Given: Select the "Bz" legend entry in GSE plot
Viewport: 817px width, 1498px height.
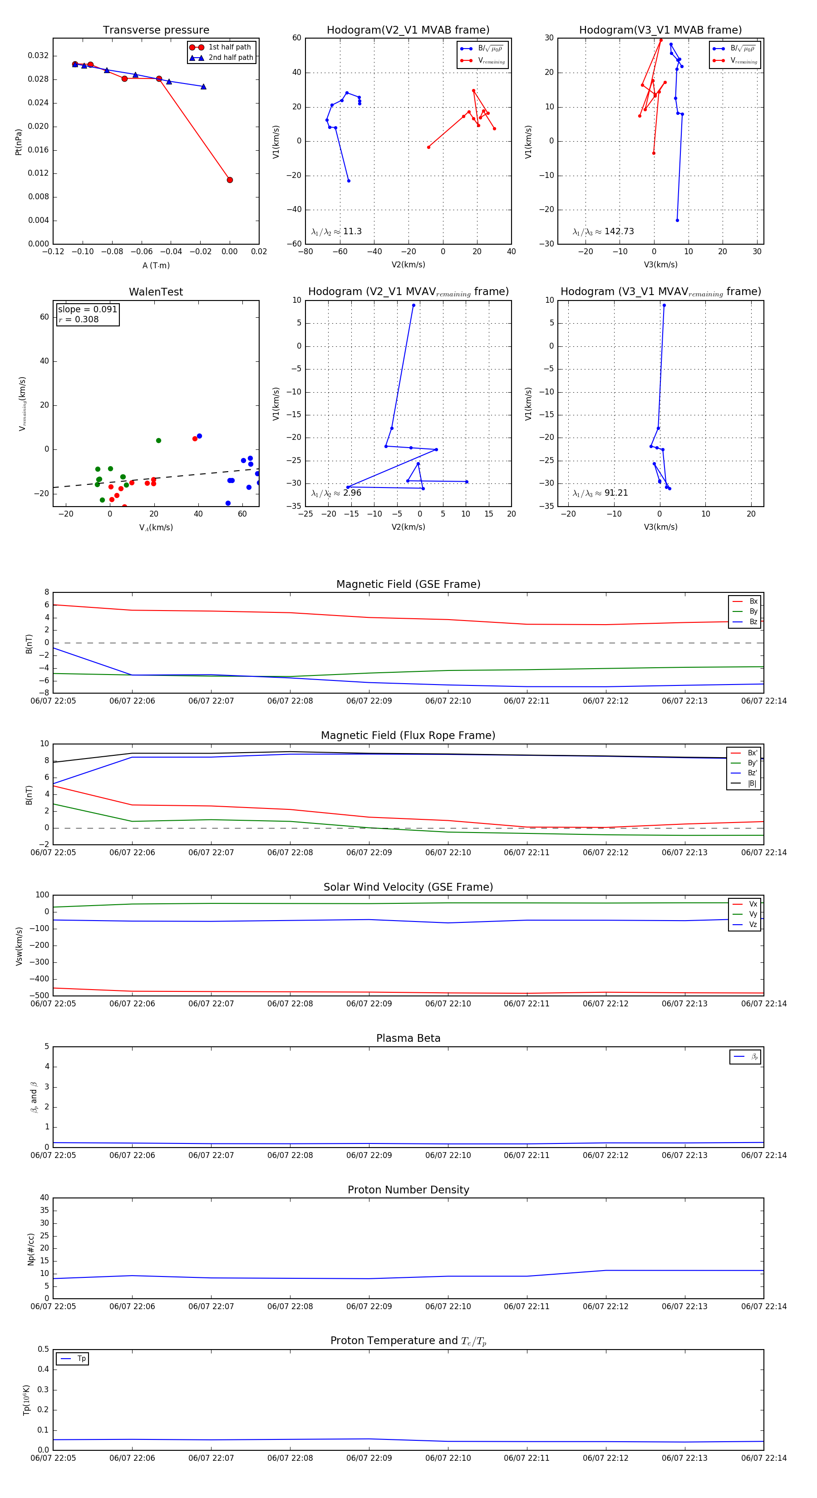Looking at the screenshot, I should [x=745, y=621].
